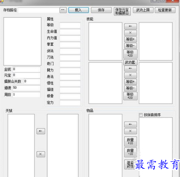Click the upper skills X remove button
Image resolution: width=183 pixels, height=177 pixels.
pos(130,33)
